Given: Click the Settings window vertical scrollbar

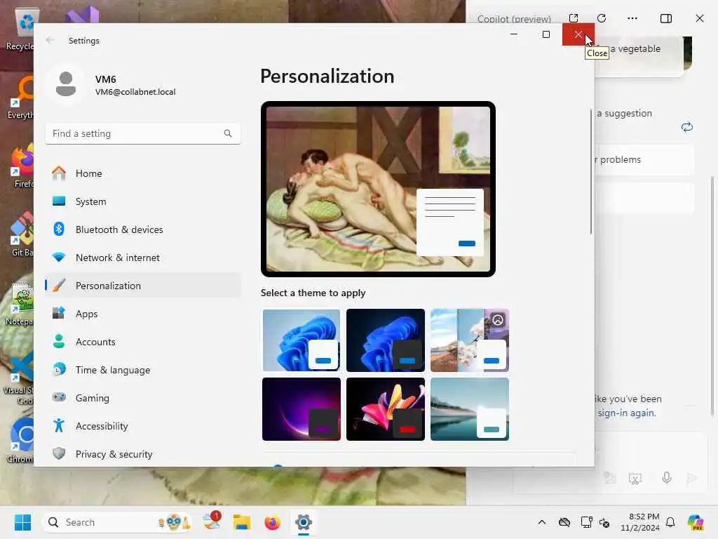Looking at the screenshot, I should [590, 172].
